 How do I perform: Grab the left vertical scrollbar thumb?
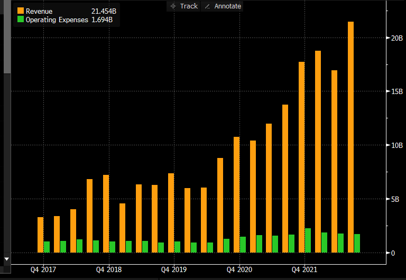point(7,37)
